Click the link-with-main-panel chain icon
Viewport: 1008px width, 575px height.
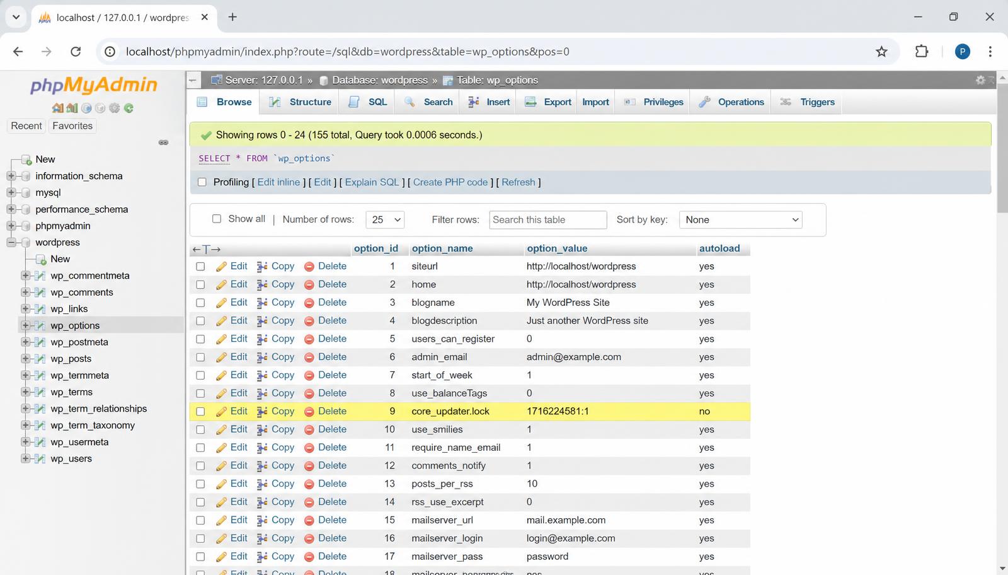[163, 142]
